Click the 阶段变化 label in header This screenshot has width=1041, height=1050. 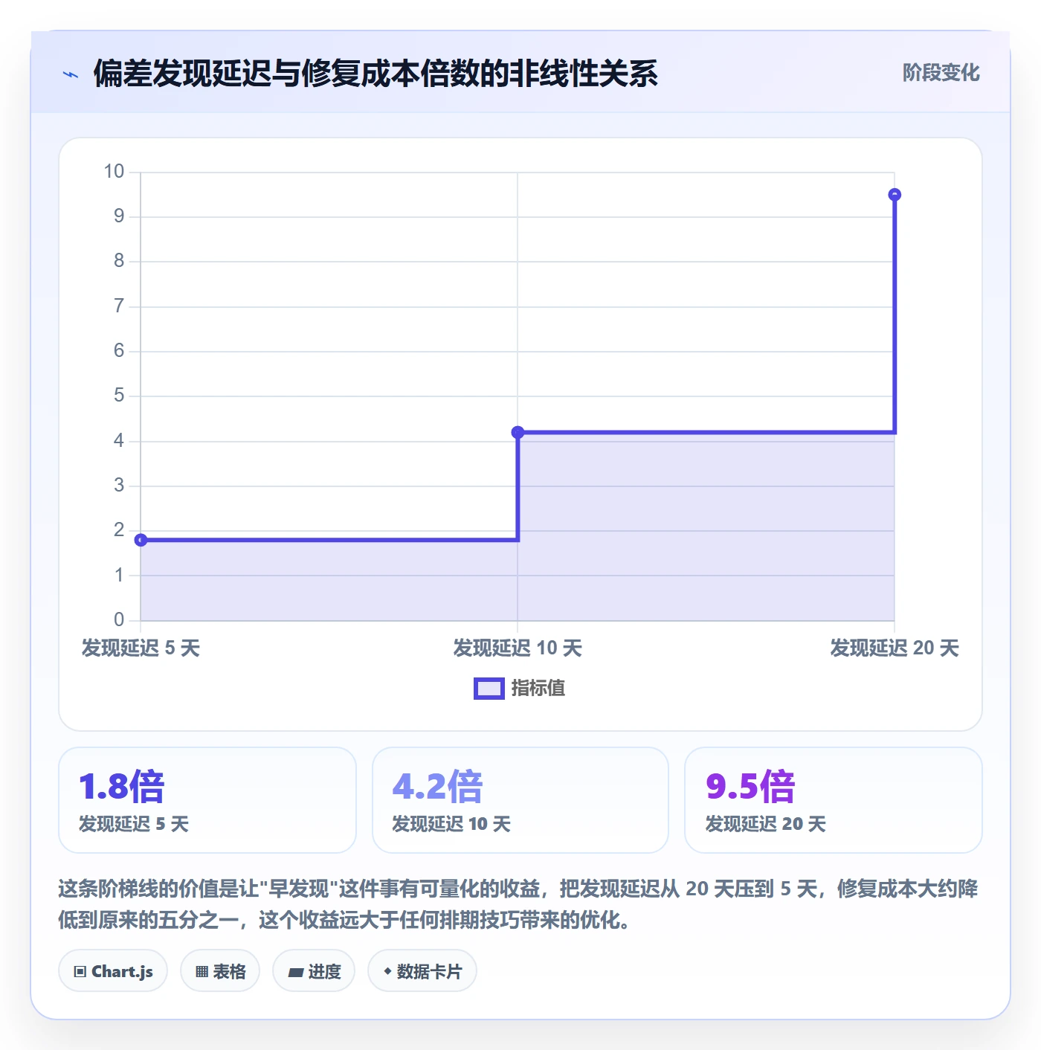941,73
